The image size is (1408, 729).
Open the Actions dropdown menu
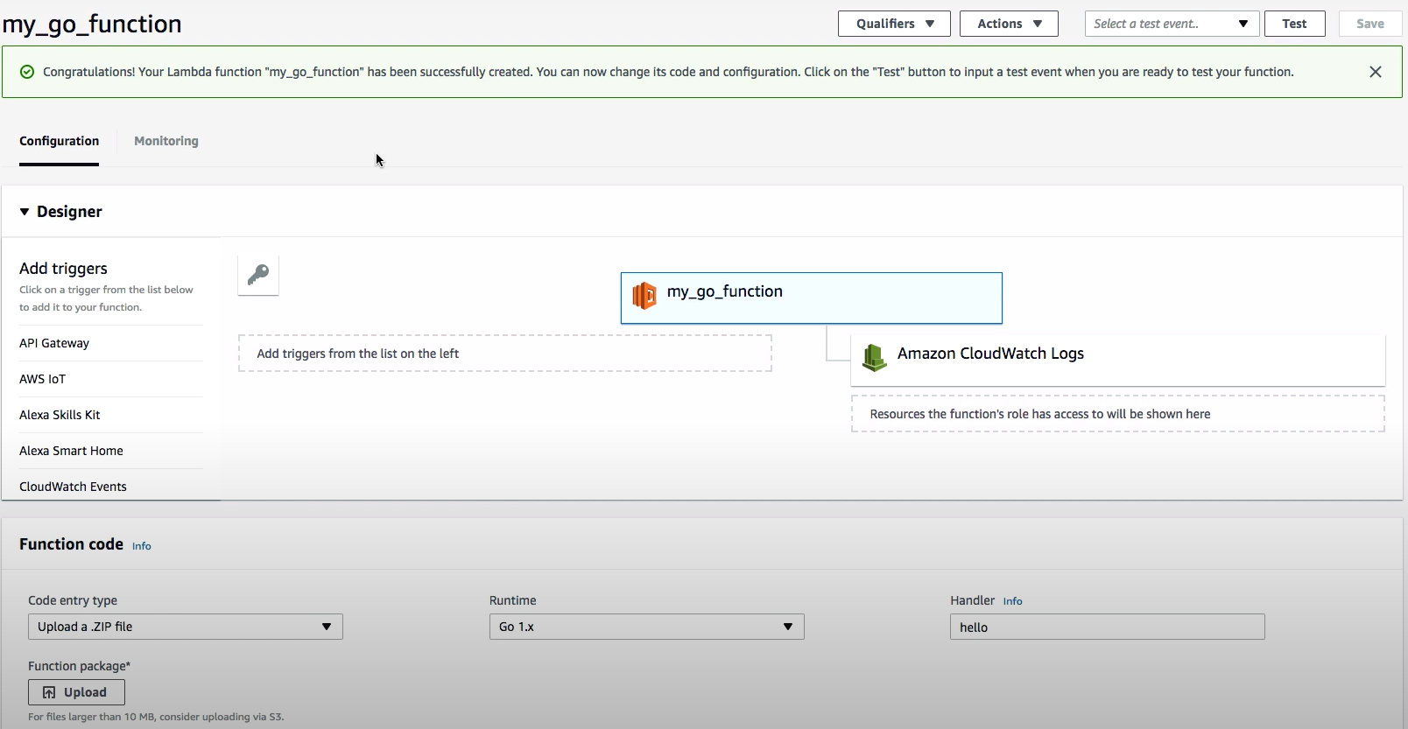1009,24
